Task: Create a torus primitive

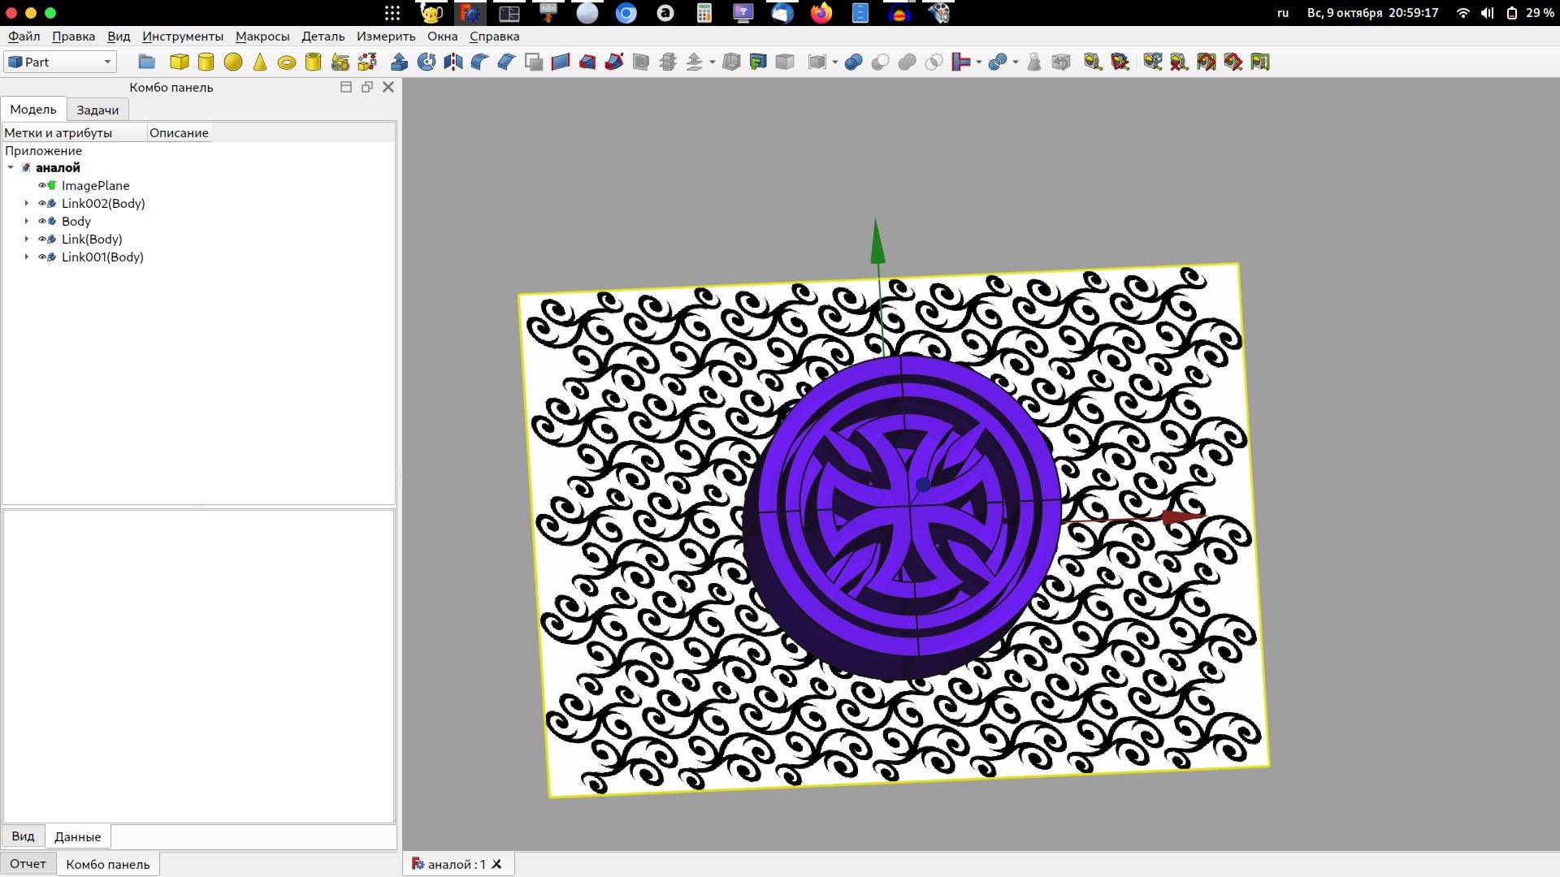Action: coord(287,62)
